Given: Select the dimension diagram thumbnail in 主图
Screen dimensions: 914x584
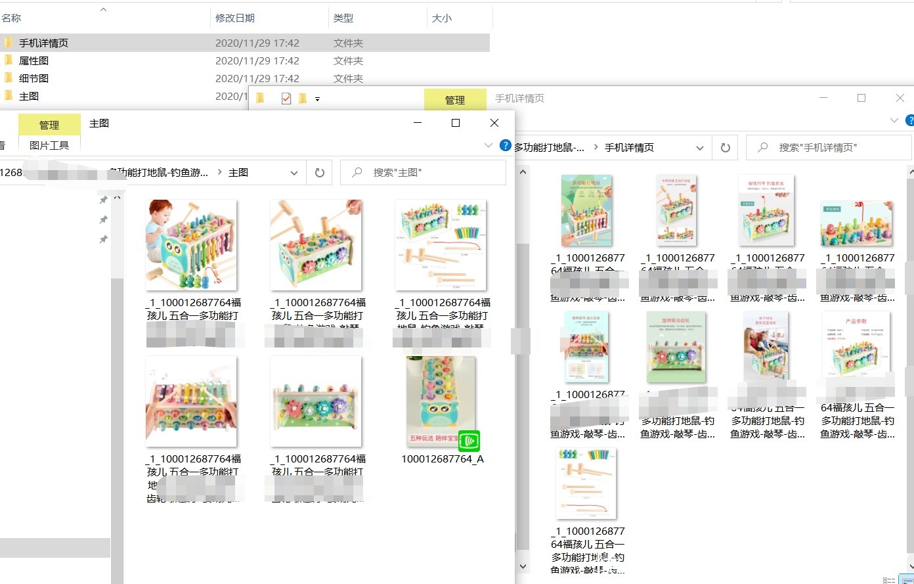Looking at the screenshot, I should point(441,245).
